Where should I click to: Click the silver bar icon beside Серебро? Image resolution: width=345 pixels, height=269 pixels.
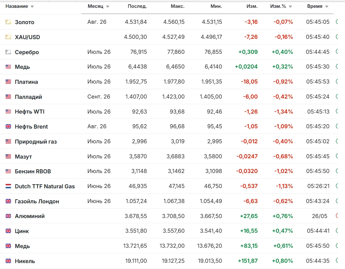tap(8, 52)
